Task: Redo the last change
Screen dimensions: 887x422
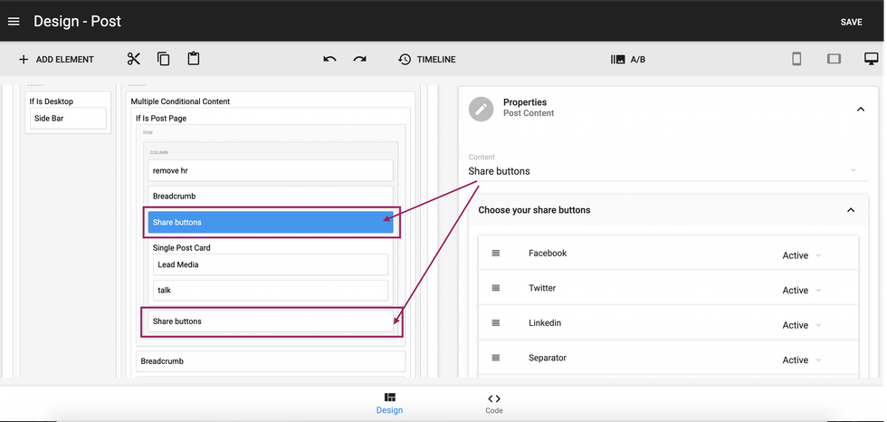Action: tap(360, 59)
